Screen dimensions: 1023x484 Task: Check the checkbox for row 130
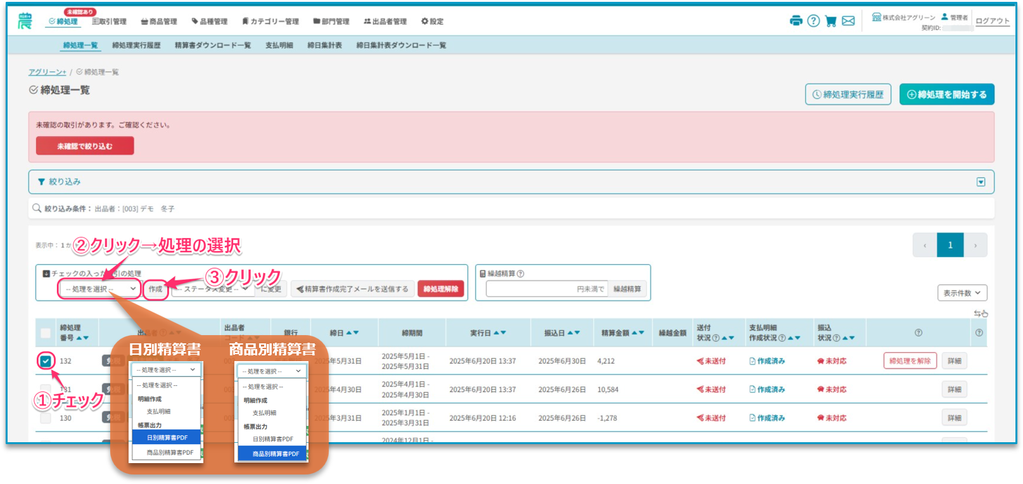point(46,418)
